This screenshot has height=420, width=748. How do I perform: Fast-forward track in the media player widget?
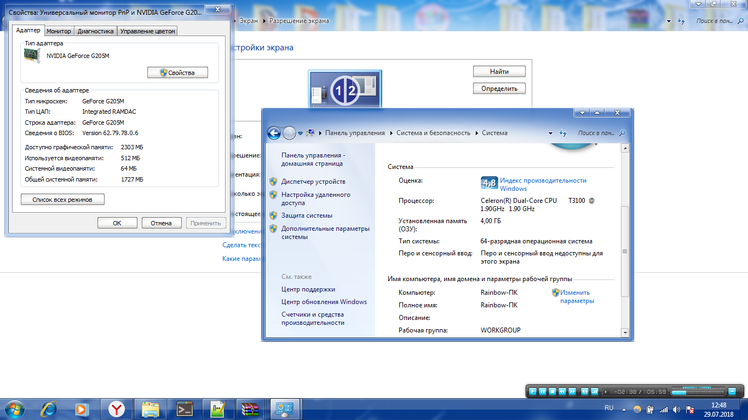point(572,392)
